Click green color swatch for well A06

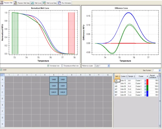[147, 86]
